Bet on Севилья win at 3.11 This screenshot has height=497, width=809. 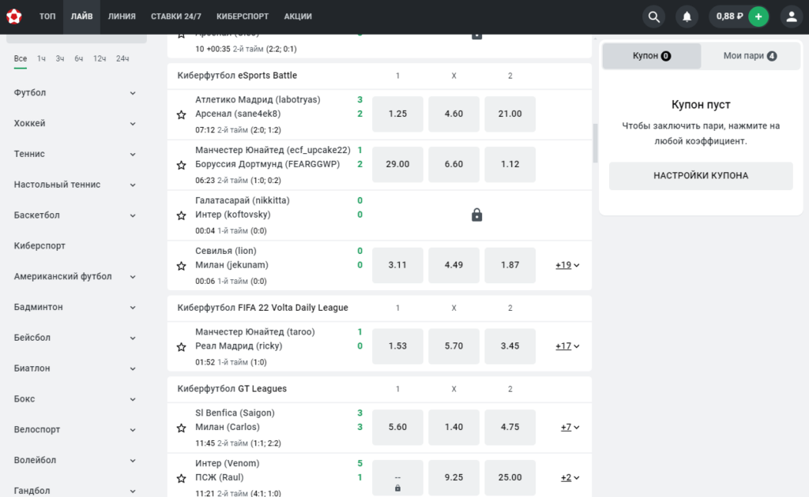point(397,265)
